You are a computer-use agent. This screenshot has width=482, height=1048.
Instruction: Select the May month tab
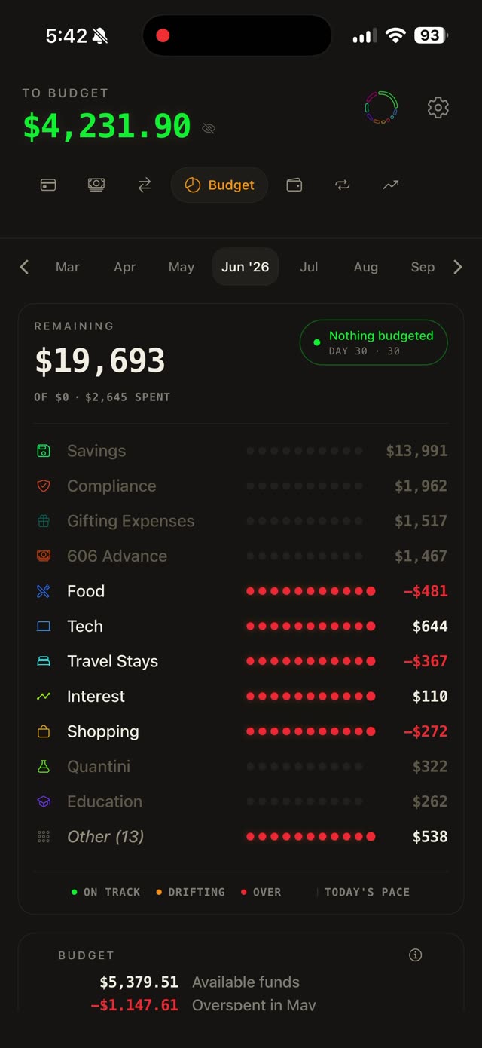[182, 267]
